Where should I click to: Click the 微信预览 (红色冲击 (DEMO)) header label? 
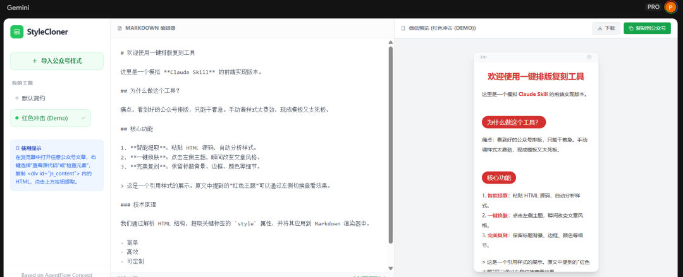pyautogui.click(x=442, y=28)
